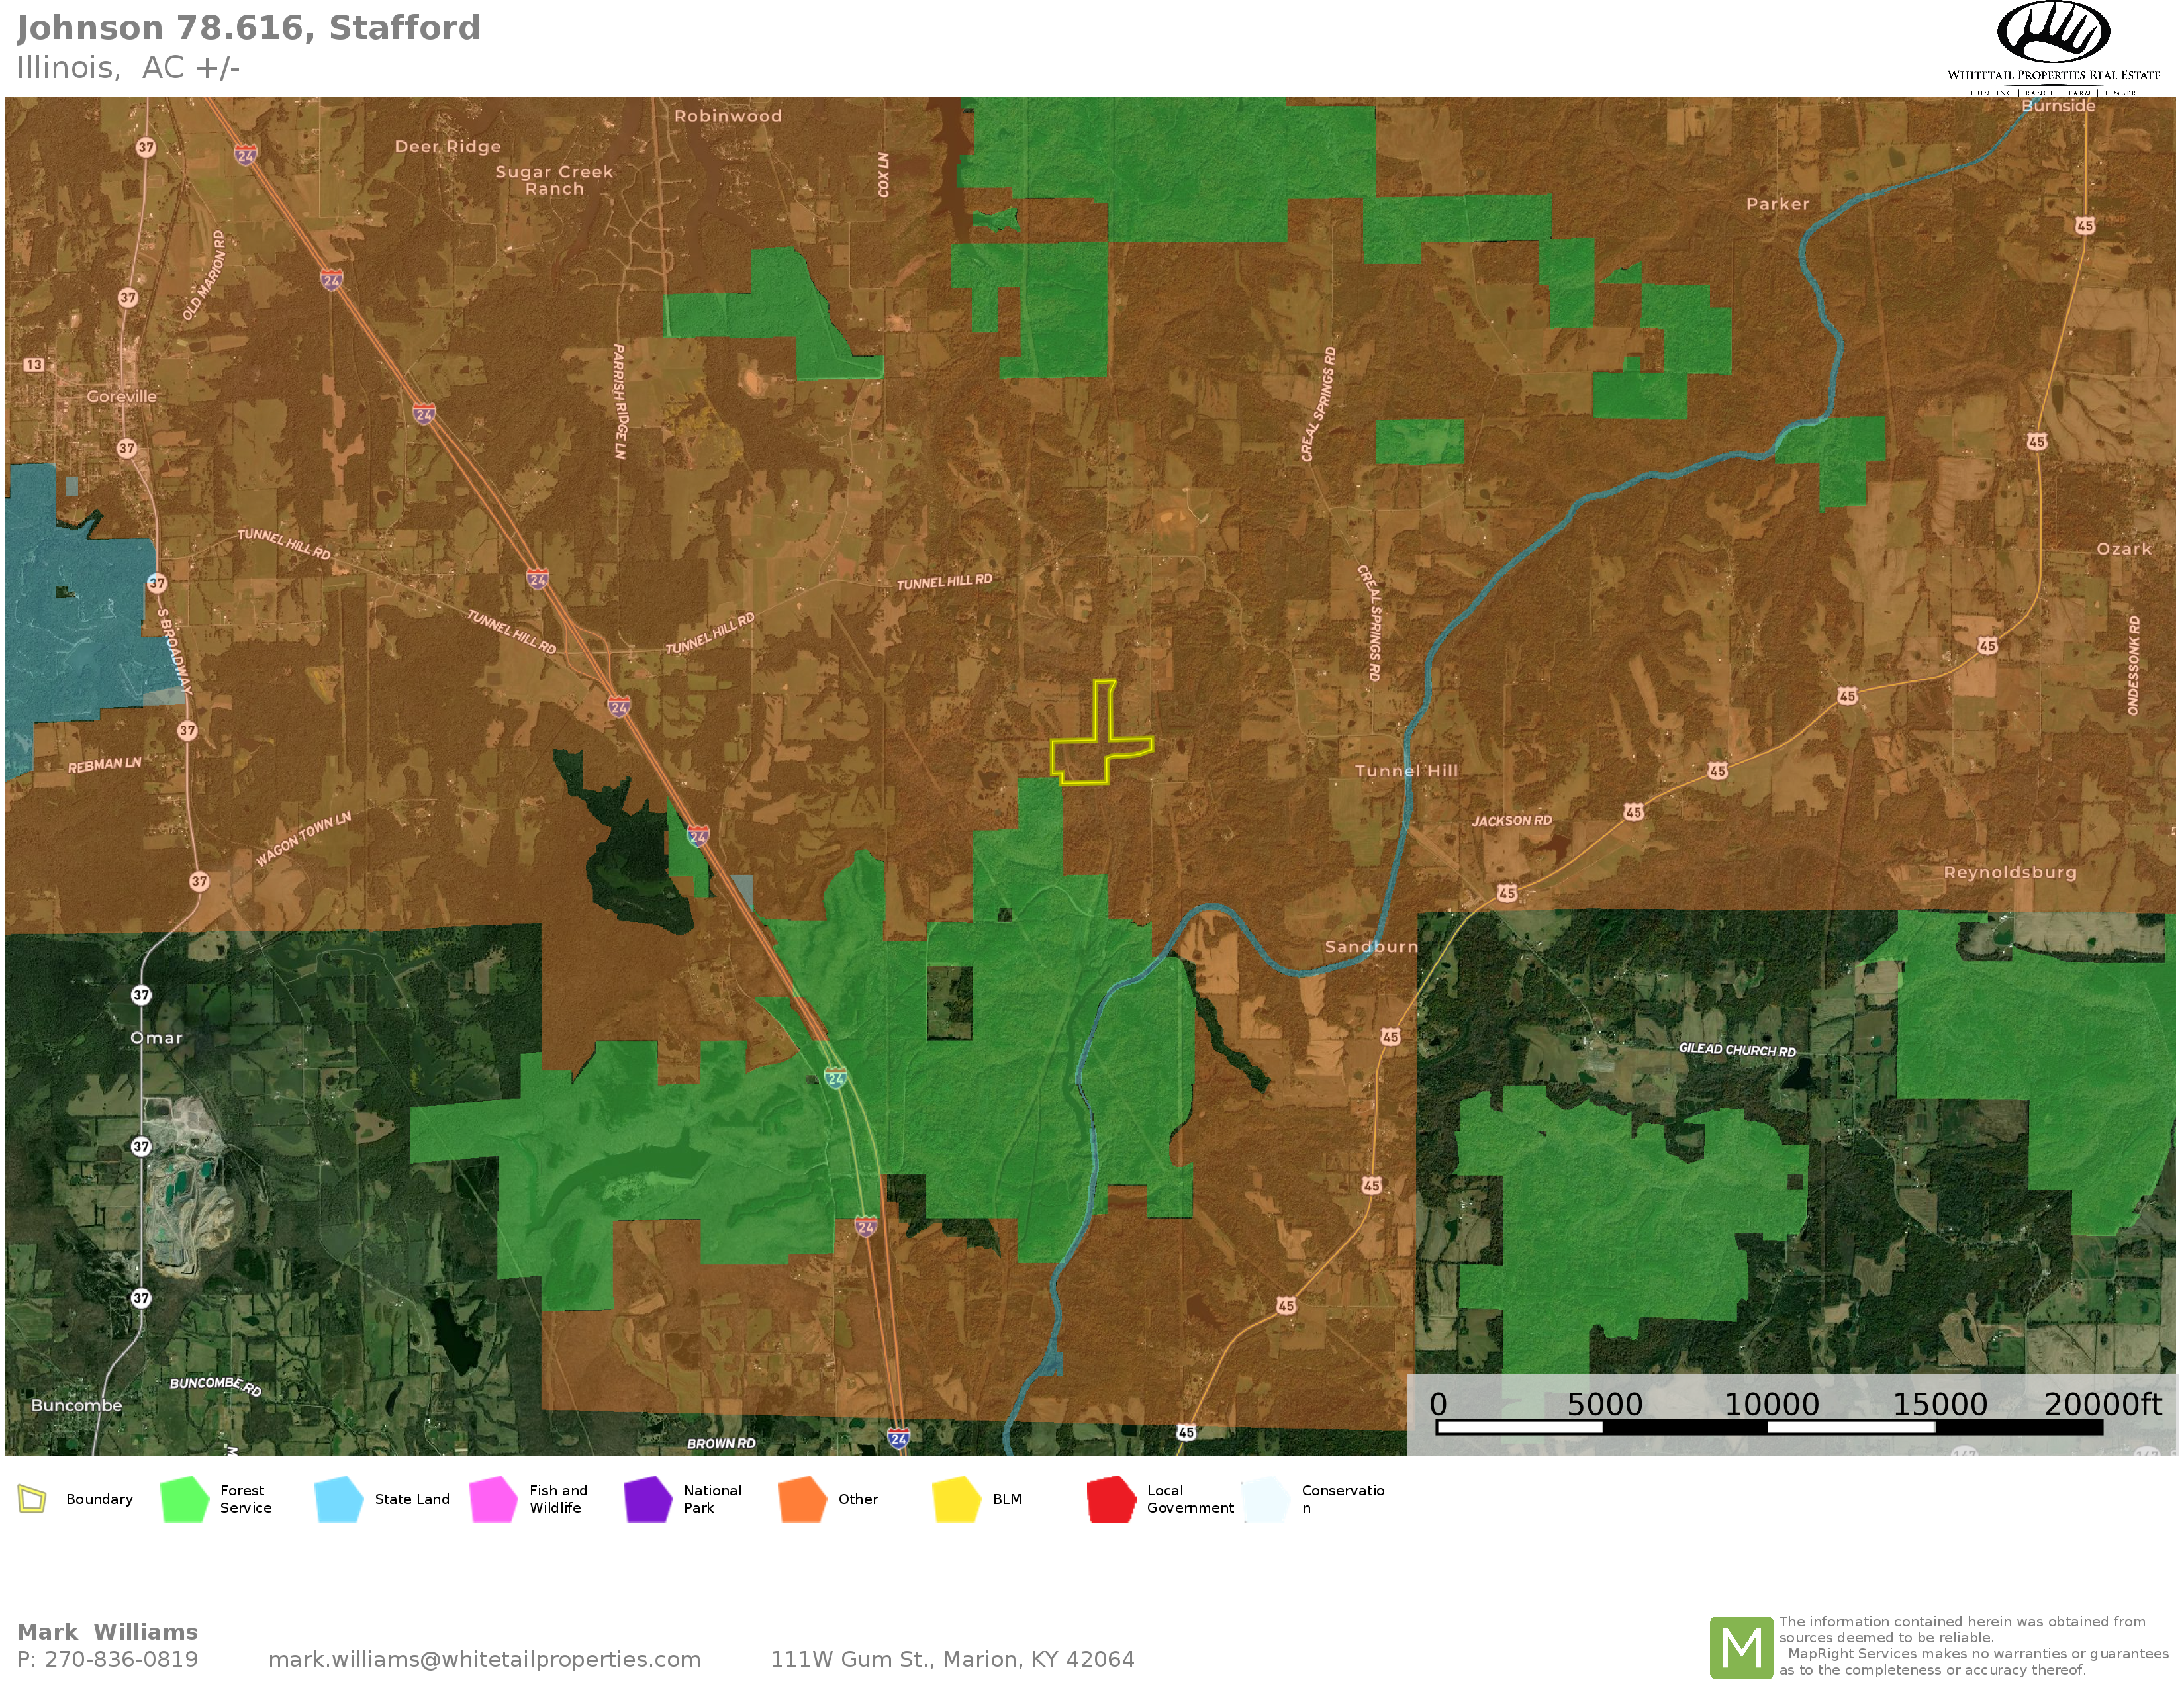Click the purple National Park legend swatch

tap(648, 1499)
